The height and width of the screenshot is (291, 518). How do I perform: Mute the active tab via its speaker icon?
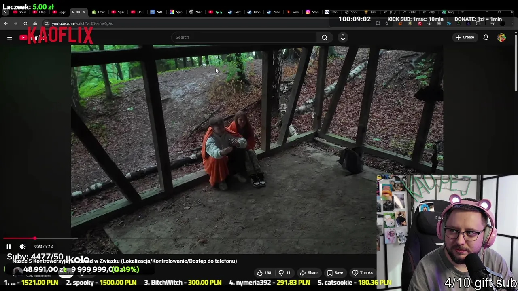point(78,12)
